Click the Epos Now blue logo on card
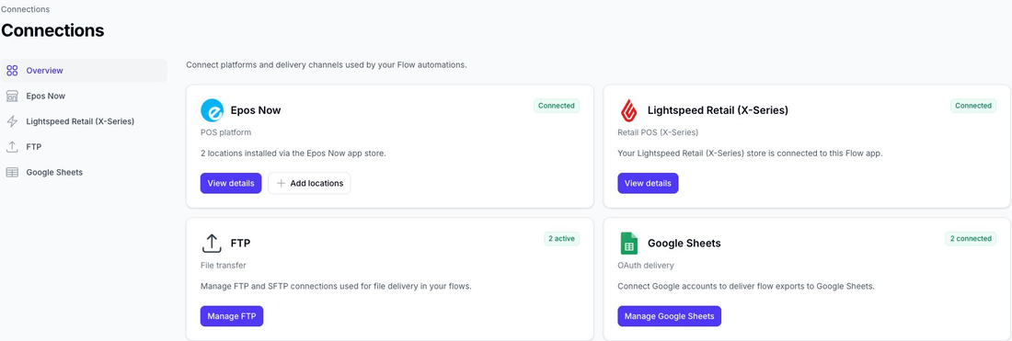This screenshot has height=341, width=1012. coord(212,110)
